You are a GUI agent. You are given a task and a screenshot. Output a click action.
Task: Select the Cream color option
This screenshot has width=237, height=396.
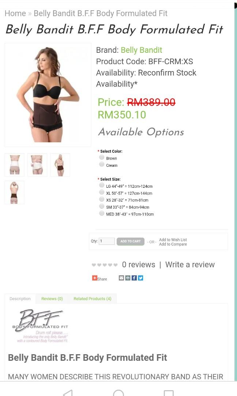click(x=102, y=164)
